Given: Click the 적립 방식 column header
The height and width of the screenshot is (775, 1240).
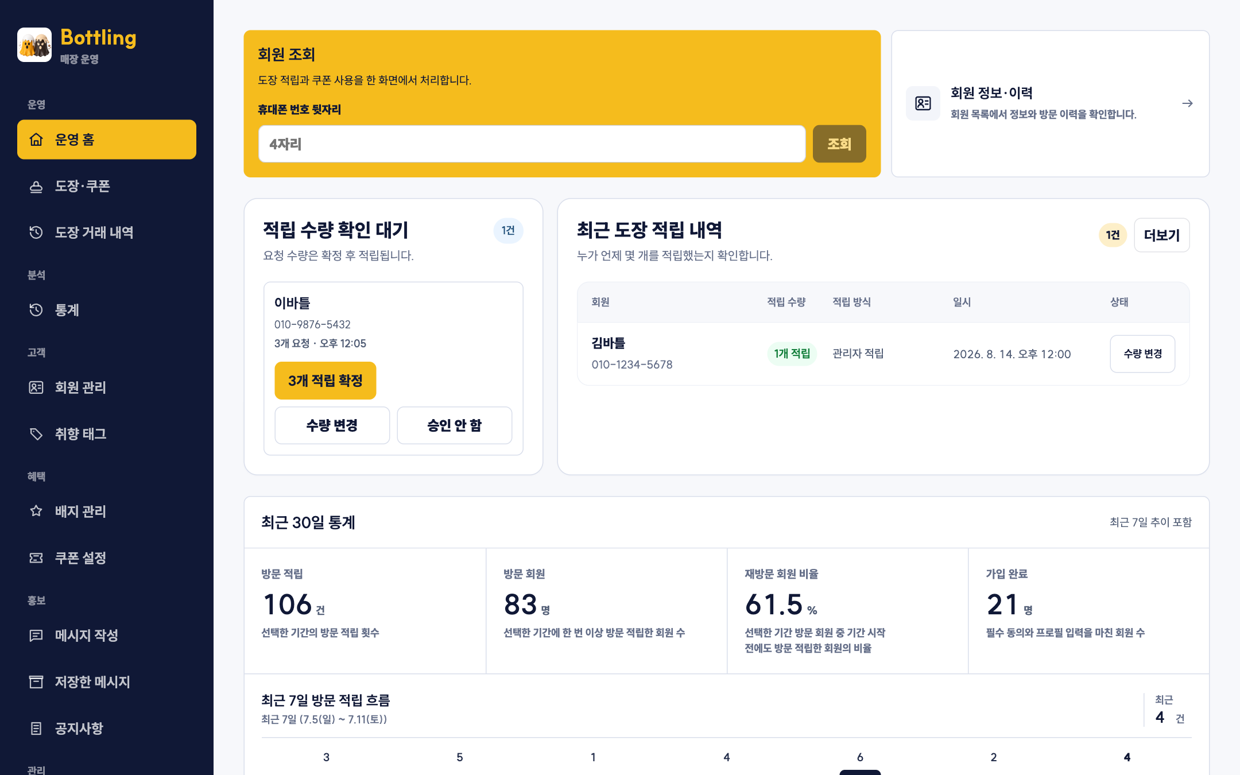Looking at the screenshot, I should click(x=852, y=302).
